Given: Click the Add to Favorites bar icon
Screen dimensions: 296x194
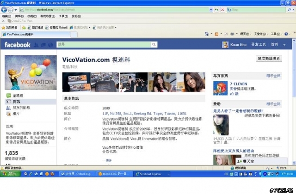Looking at the screenshot, I should (24, 28).
